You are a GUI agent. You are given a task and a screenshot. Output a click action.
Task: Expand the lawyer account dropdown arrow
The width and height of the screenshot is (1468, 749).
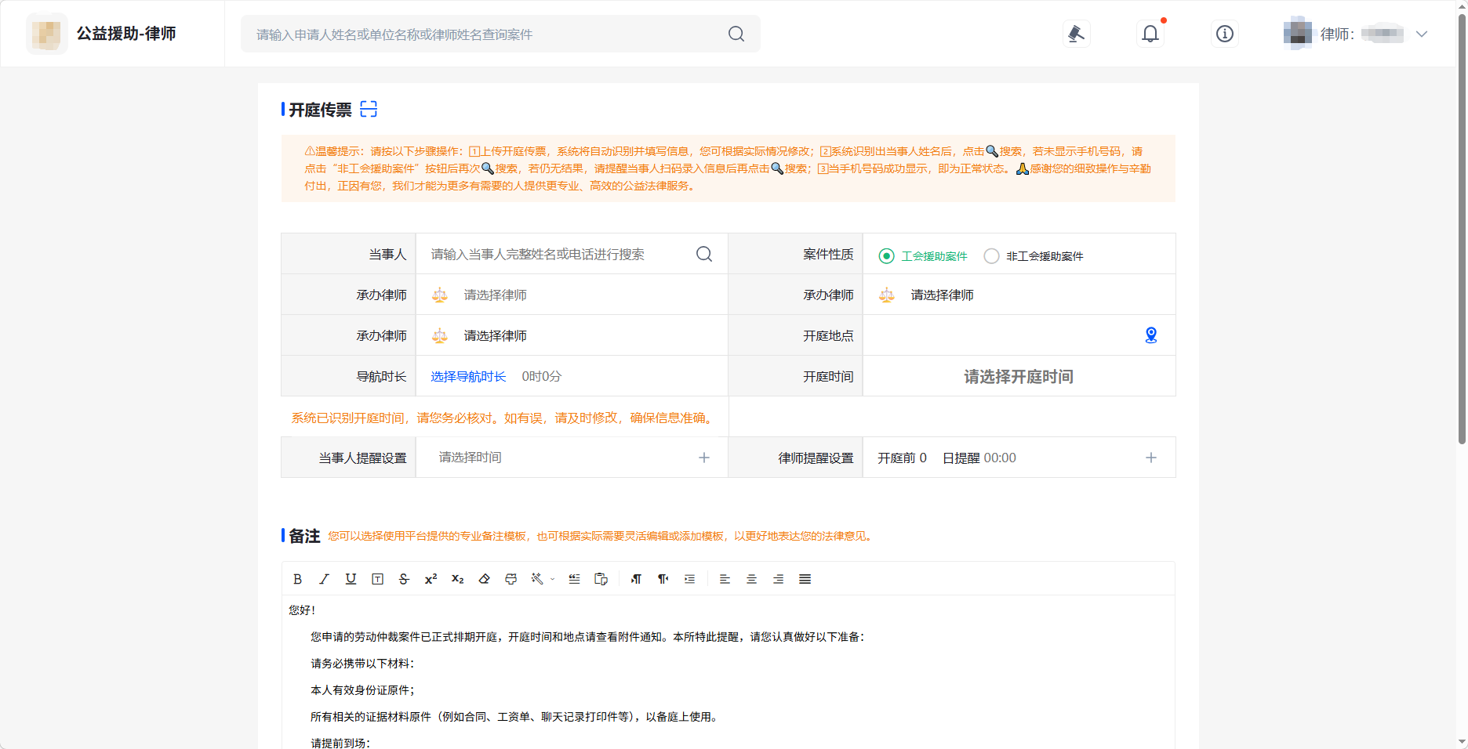[1422, 34]
